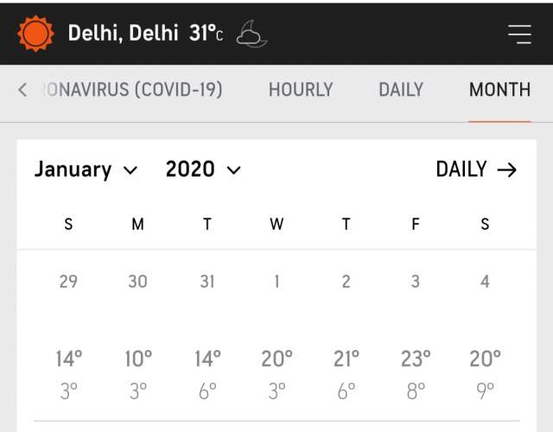Click the 31° current temperature
Screen dimensions: 553x432
pos(206,34)
